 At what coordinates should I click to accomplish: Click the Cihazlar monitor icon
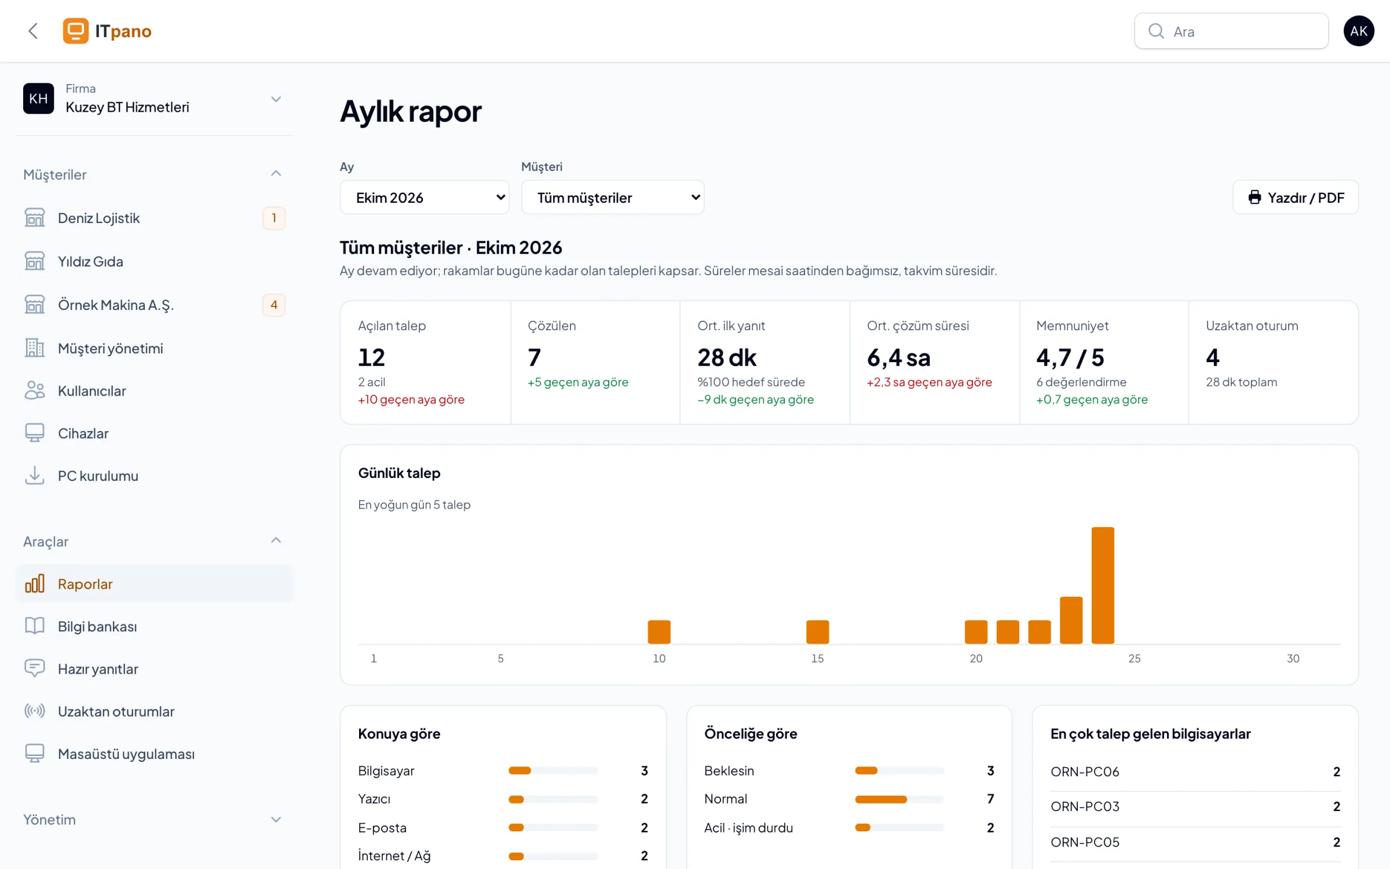click(x=35, y=433)
